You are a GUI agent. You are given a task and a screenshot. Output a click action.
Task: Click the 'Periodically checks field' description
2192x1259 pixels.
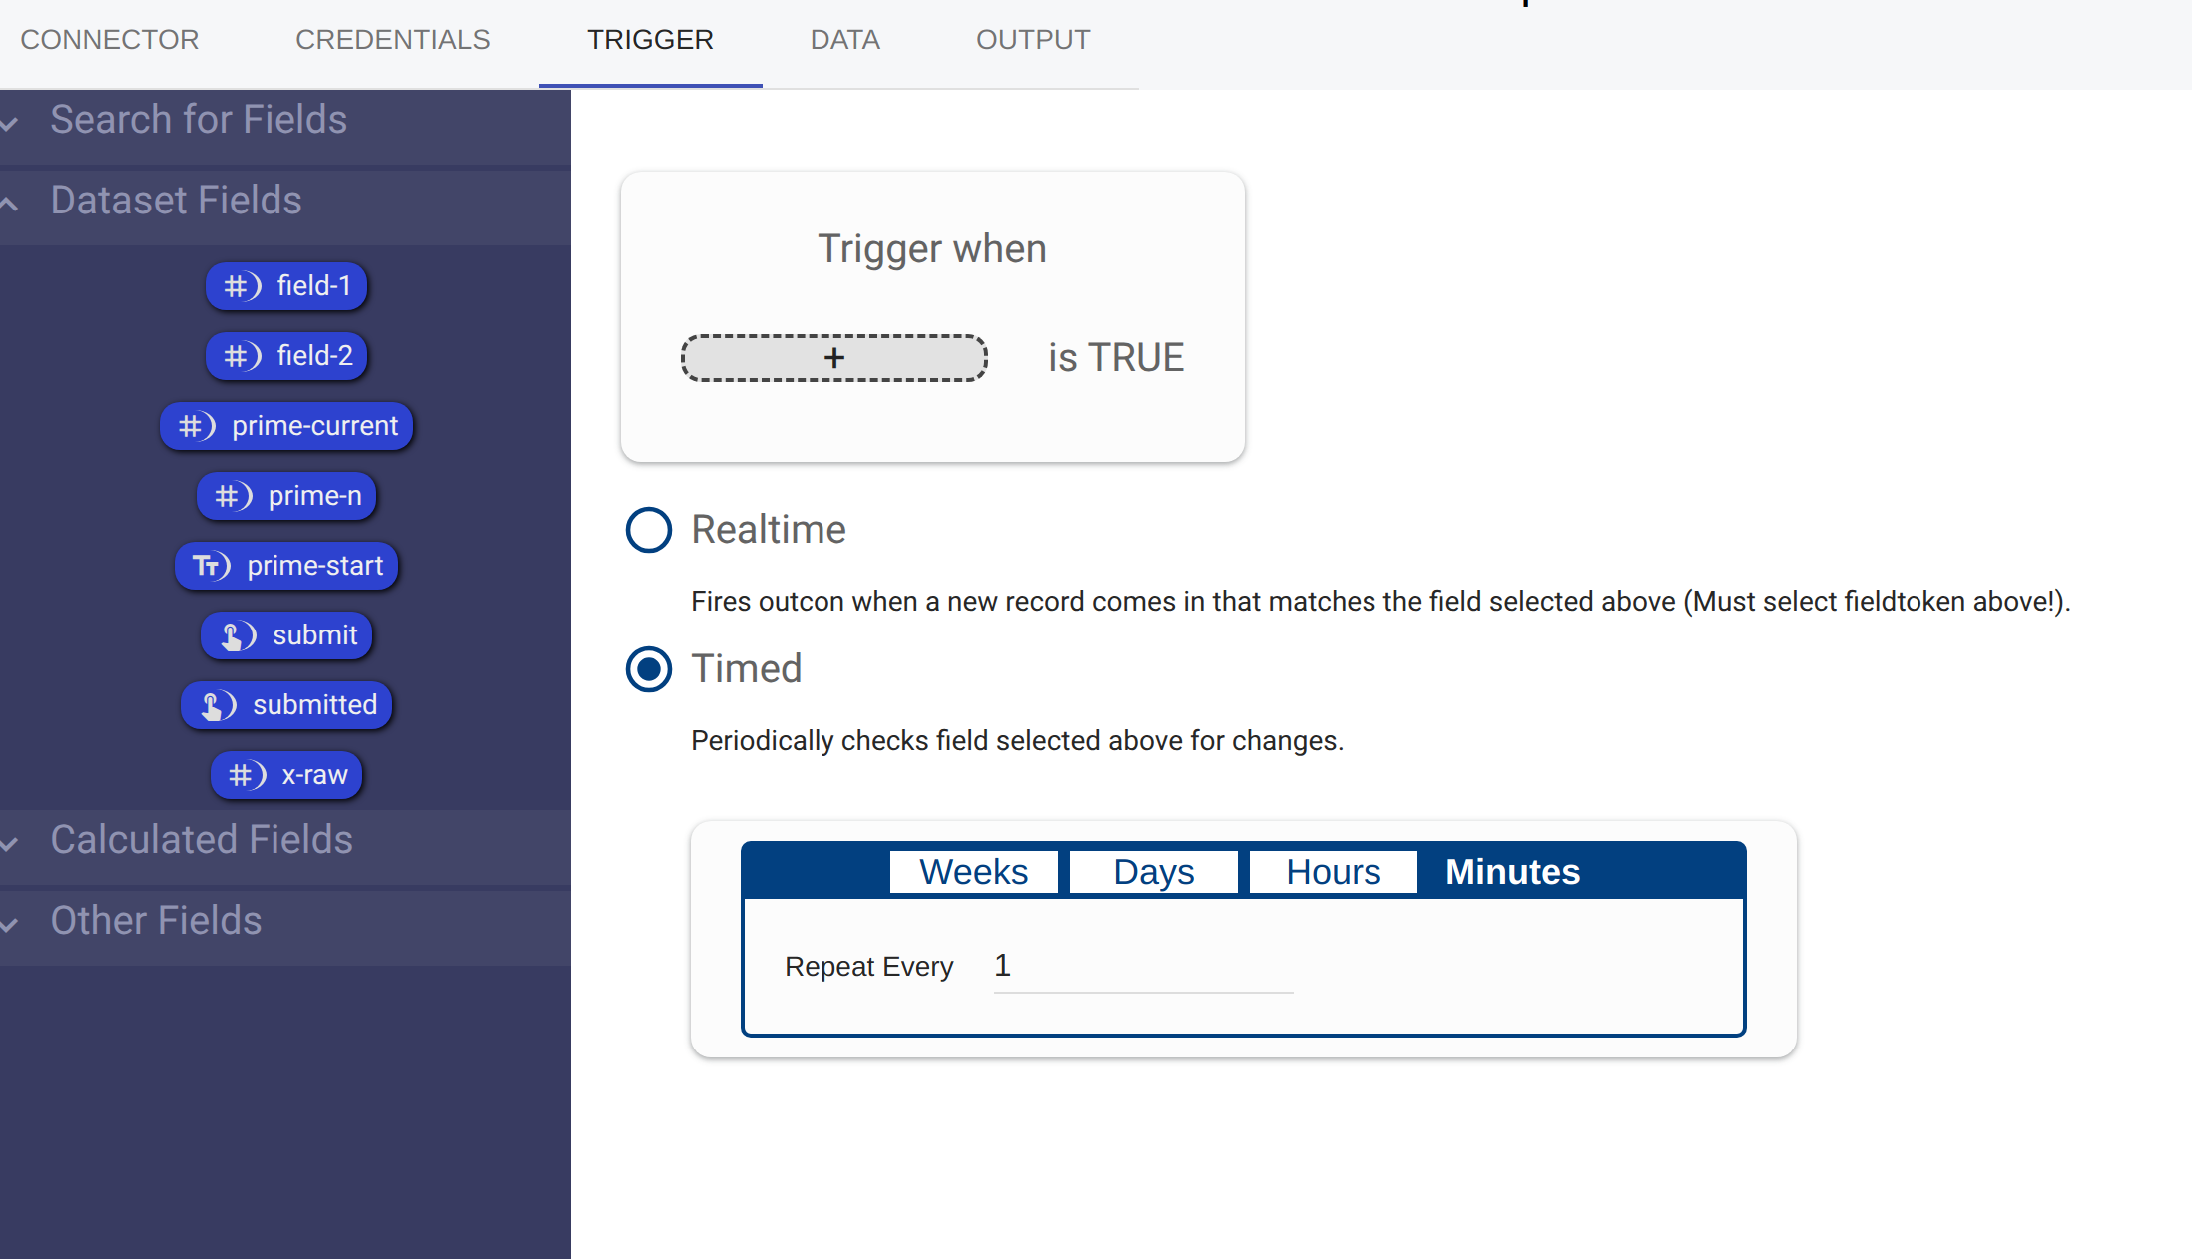pos(1017,741)
